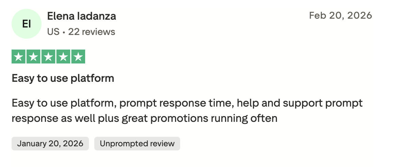Click the fourth rating star

coord(63,57)
